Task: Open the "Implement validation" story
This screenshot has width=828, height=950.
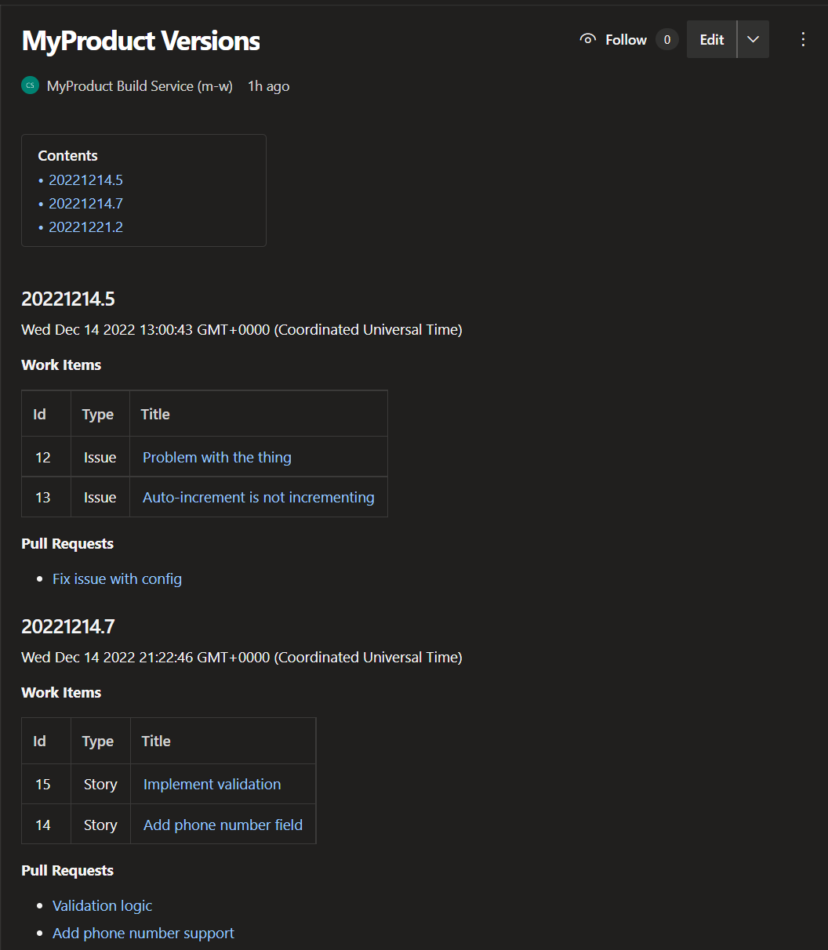Action: [x=212, y=785]
